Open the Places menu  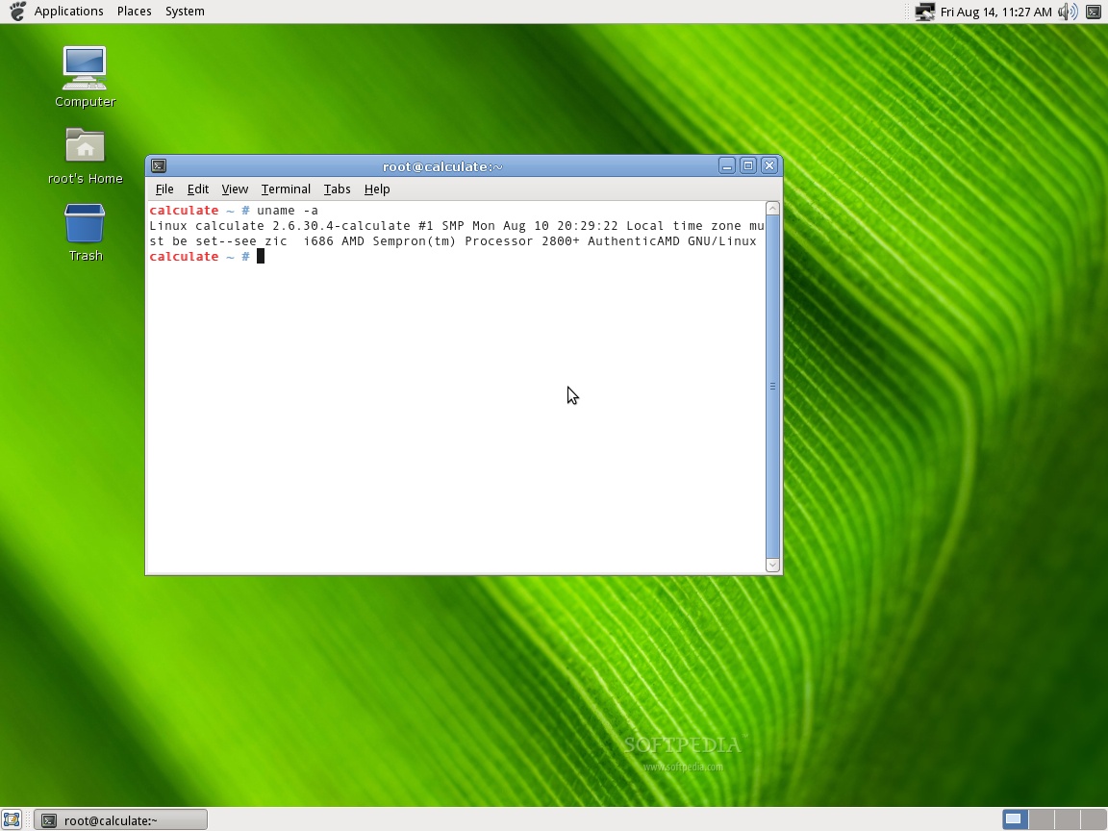(134, 11)
